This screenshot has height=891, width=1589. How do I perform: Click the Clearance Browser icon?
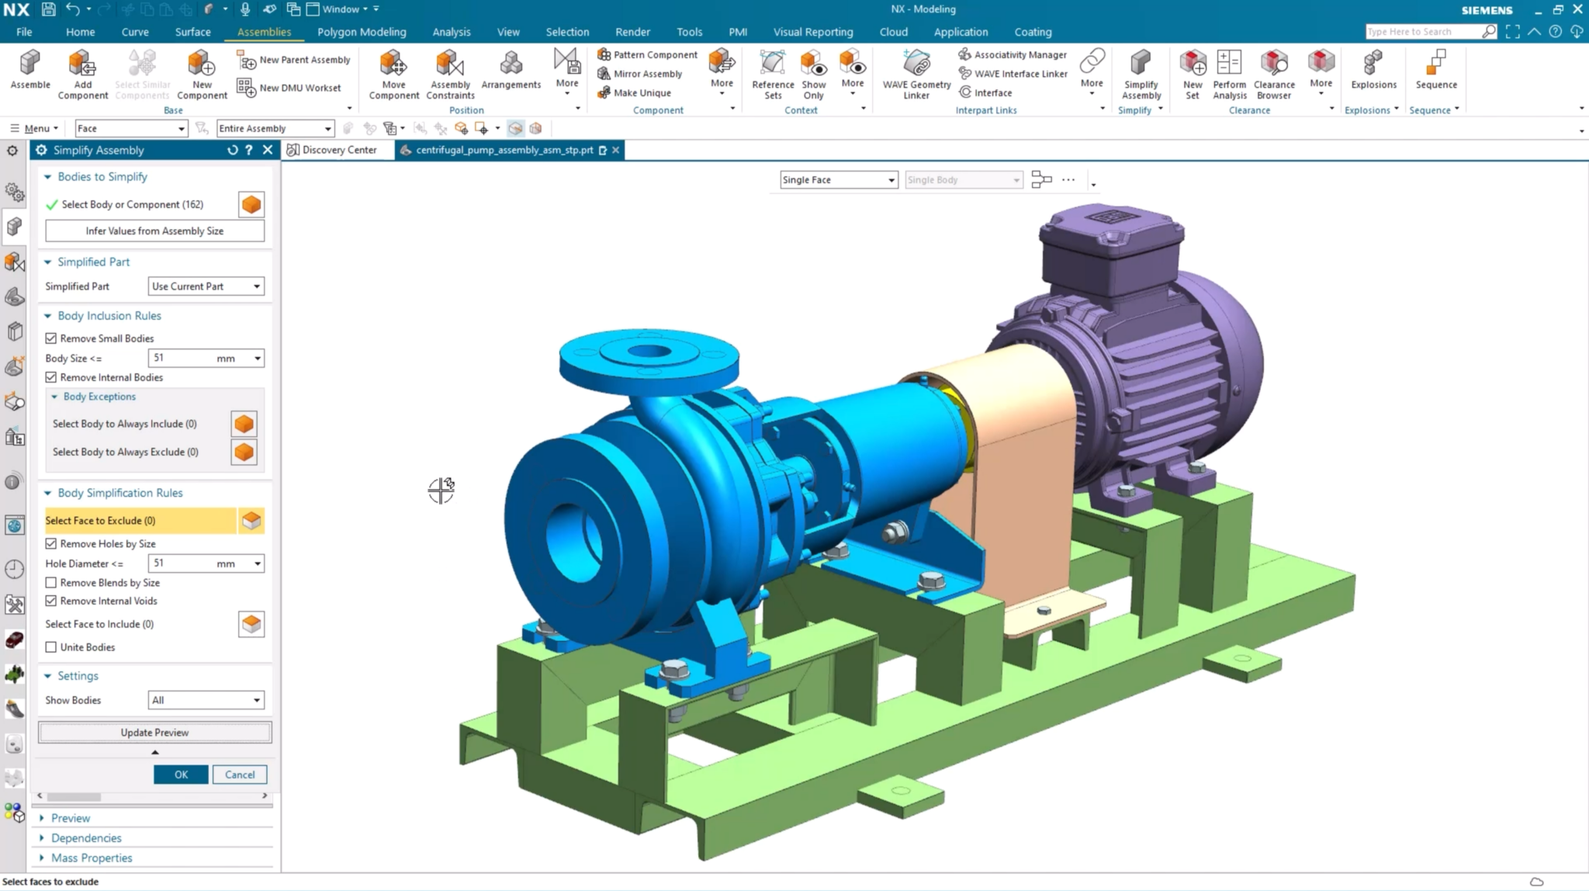[x=1273, y=73]
